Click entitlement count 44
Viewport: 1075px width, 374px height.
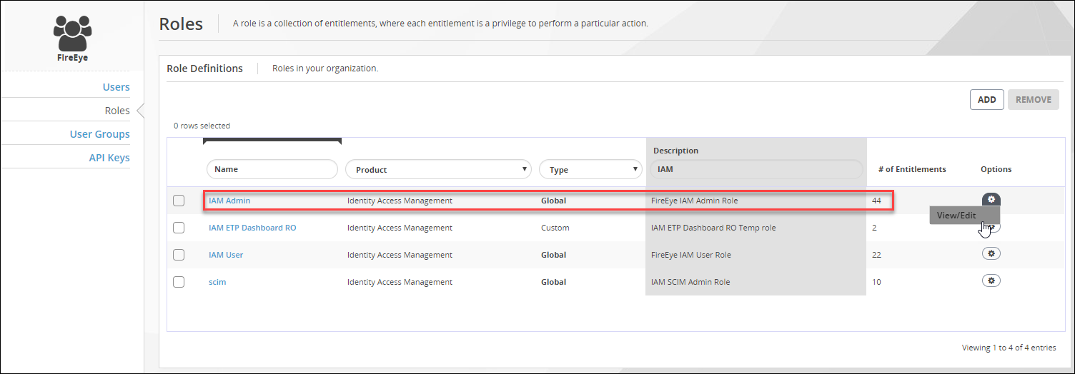[x=876, y=201]
